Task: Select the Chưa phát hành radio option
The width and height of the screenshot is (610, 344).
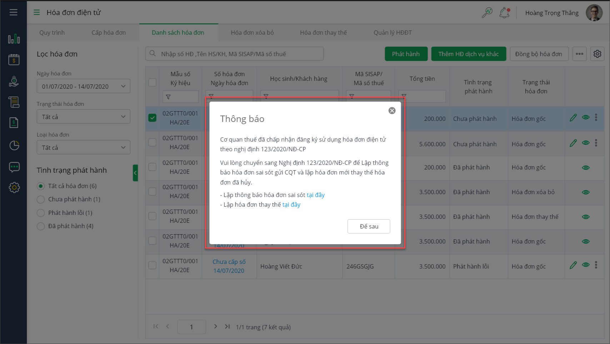Action: [x=41, y=199]
